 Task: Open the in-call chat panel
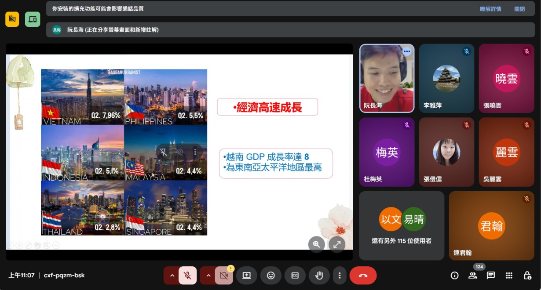tap(491, 275)
